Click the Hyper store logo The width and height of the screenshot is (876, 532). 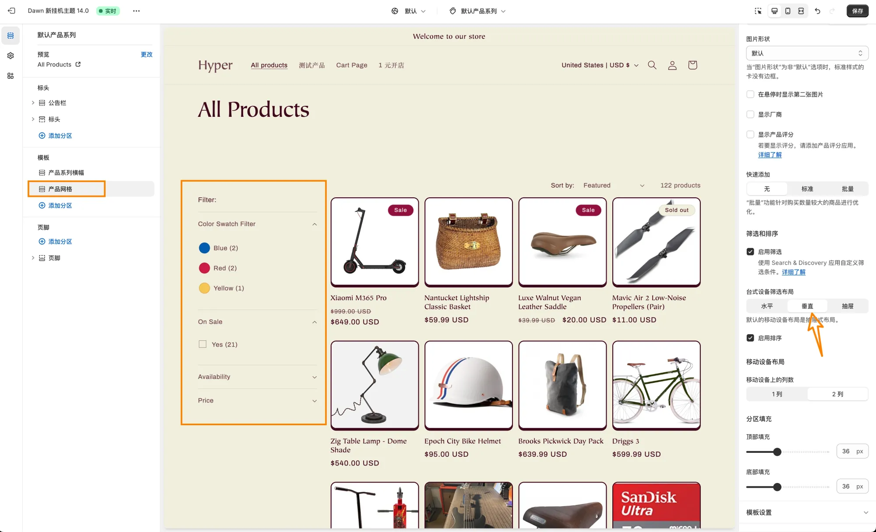coord(215,65)
